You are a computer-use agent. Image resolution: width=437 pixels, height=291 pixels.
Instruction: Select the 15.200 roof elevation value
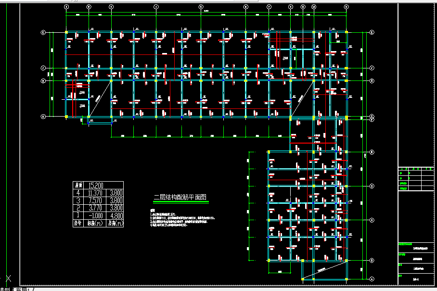pos(96,185)
